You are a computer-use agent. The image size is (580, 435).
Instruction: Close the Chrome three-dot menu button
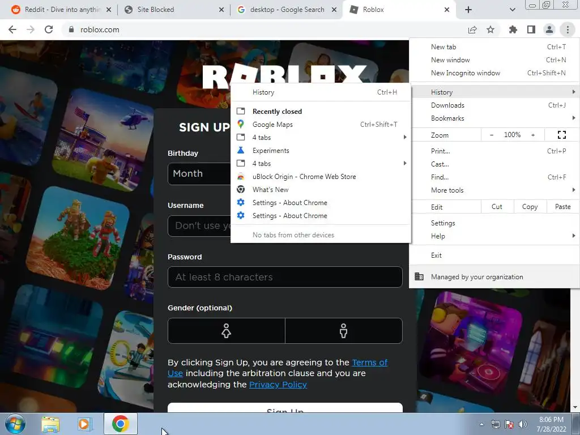568,29
